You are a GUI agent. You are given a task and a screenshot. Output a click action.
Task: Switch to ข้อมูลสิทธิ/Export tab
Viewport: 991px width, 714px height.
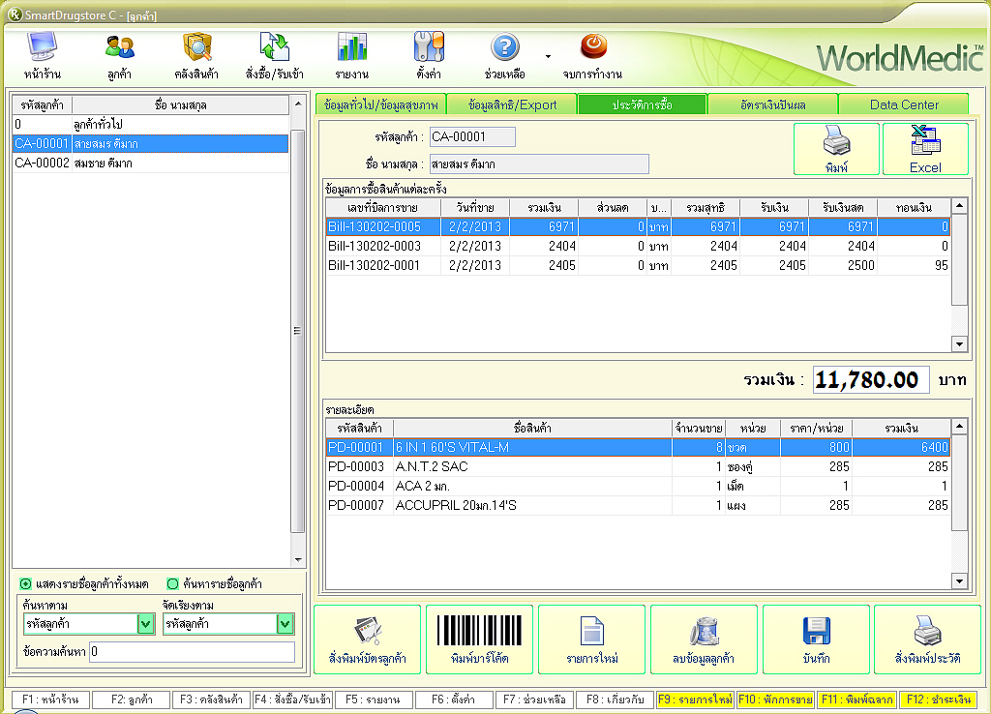pos(512,104)
